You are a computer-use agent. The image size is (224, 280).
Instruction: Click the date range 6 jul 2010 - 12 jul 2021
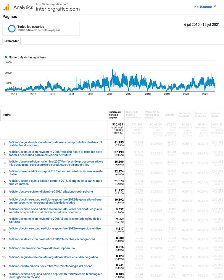pos(202,25)
